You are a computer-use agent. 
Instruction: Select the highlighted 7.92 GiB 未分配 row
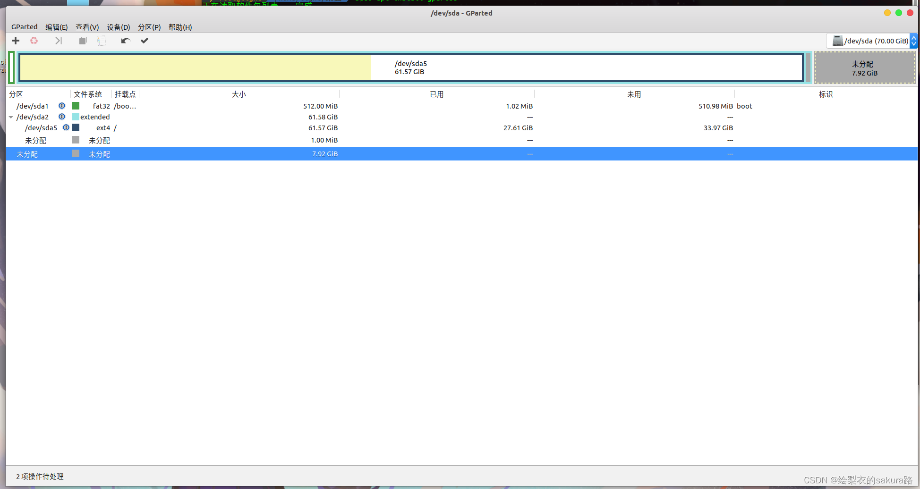[462, 153]
